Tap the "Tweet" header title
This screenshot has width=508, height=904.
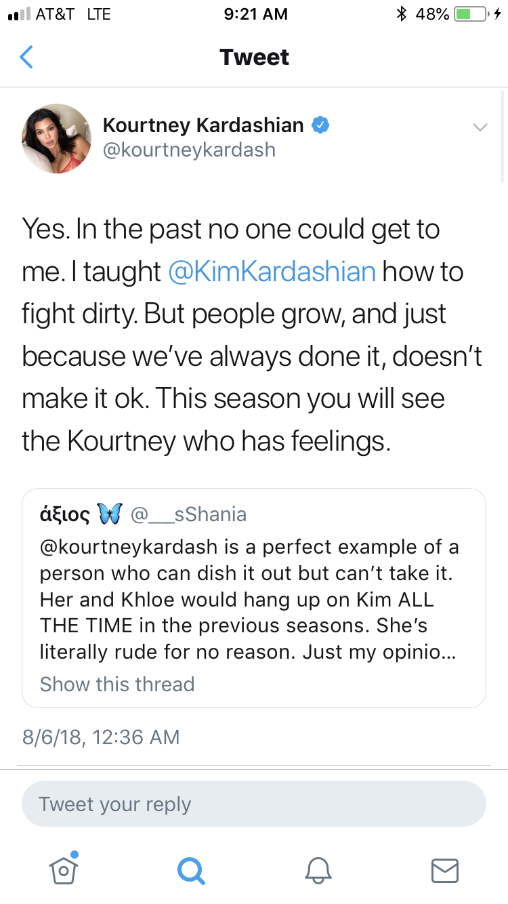(254, 57)
